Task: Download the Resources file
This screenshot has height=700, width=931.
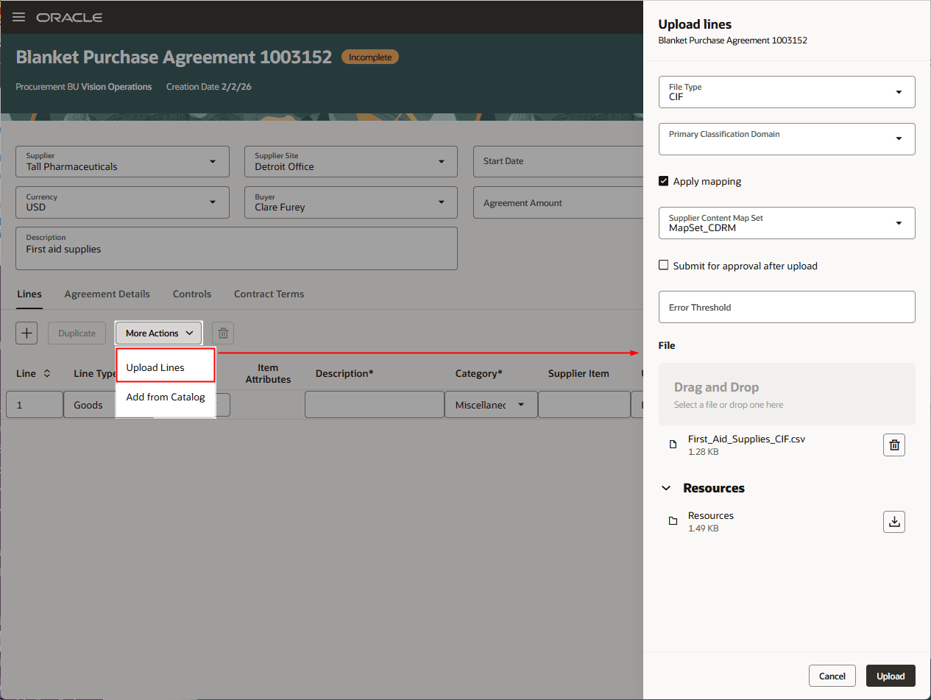Action: [x=893, y=521]
